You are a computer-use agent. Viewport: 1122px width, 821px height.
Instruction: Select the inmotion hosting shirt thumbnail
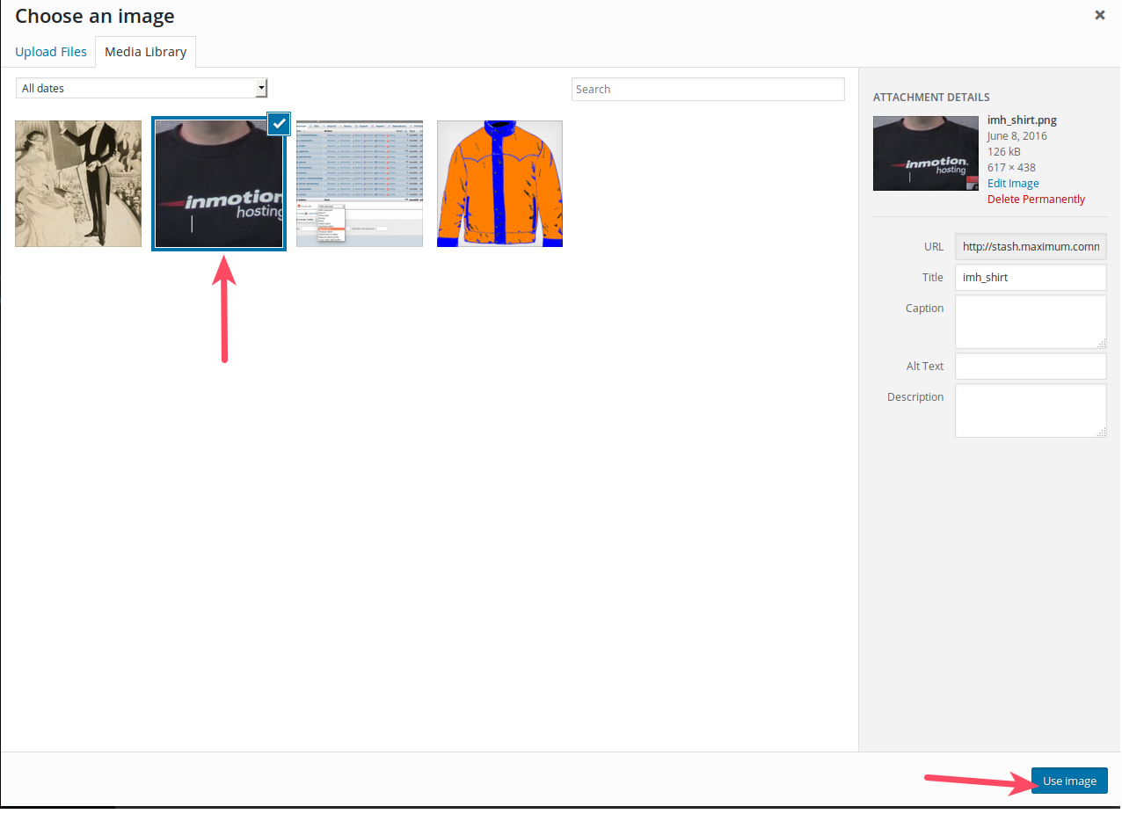(219, 184)
